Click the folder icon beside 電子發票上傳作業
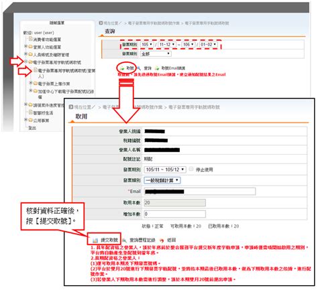The width and height of the screenshot is (318, 290). tap(36, 84)
